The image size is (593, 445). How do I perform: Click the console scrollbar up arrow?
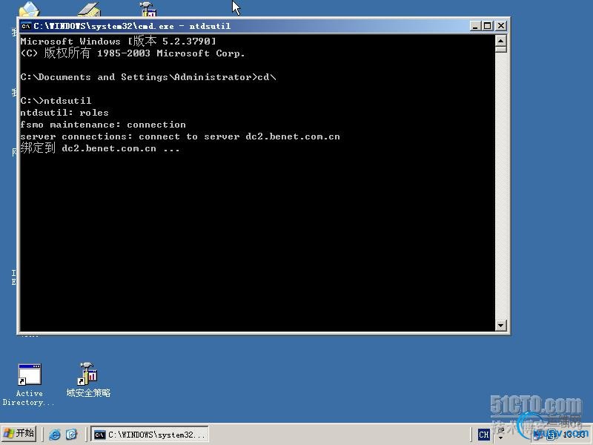coord(501,41)
